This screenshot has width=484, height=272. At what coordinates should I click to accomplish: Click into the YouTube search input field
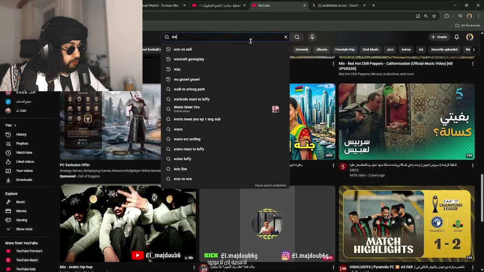pyautogui.click(x=226, y=37)
